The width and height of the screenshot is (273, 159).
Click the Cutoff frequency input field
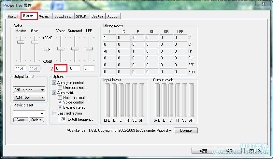62,119
